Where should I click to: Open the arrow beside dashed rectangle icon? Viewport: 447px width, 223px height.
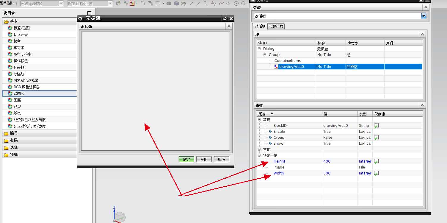[x=163, y=4]
